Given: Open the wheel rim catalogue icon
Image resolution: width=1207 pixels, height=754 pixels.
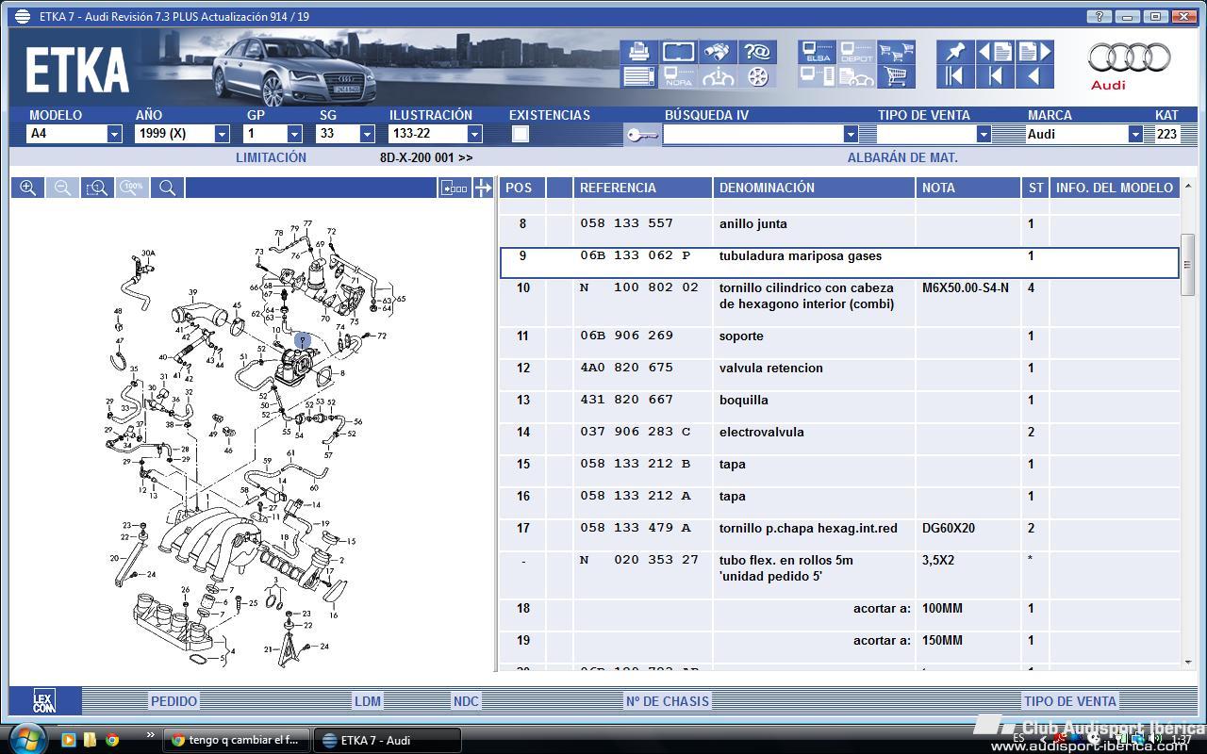Looking at the screenshot, I should pos(757,77).
